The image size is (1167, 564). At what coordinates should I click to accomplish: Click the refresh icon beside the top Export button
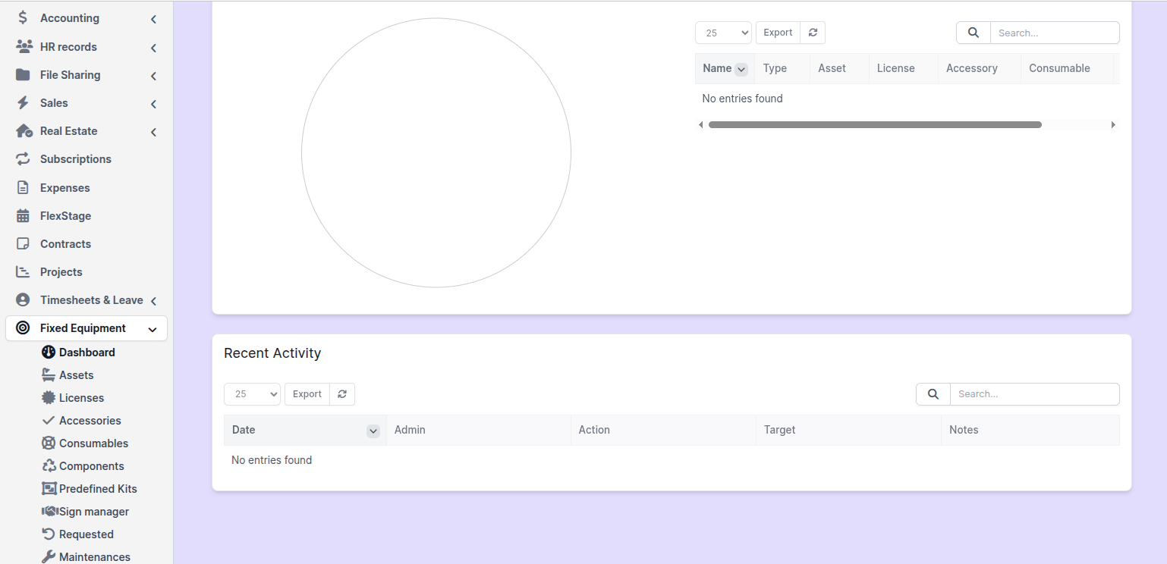pos(813,33)
